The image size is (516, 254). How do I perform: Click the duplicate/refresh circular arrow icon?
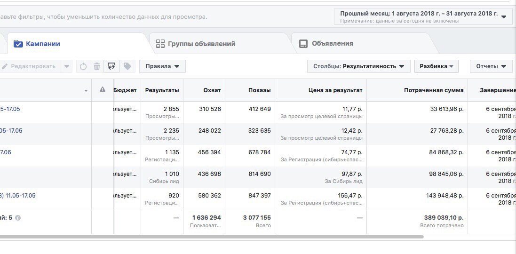[83, 66]
